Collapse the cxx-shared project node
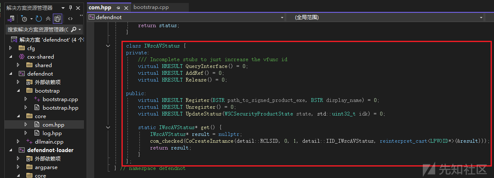 tap(10, 57)
